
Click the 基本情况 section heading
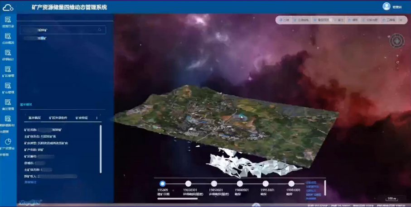[26, 105]
